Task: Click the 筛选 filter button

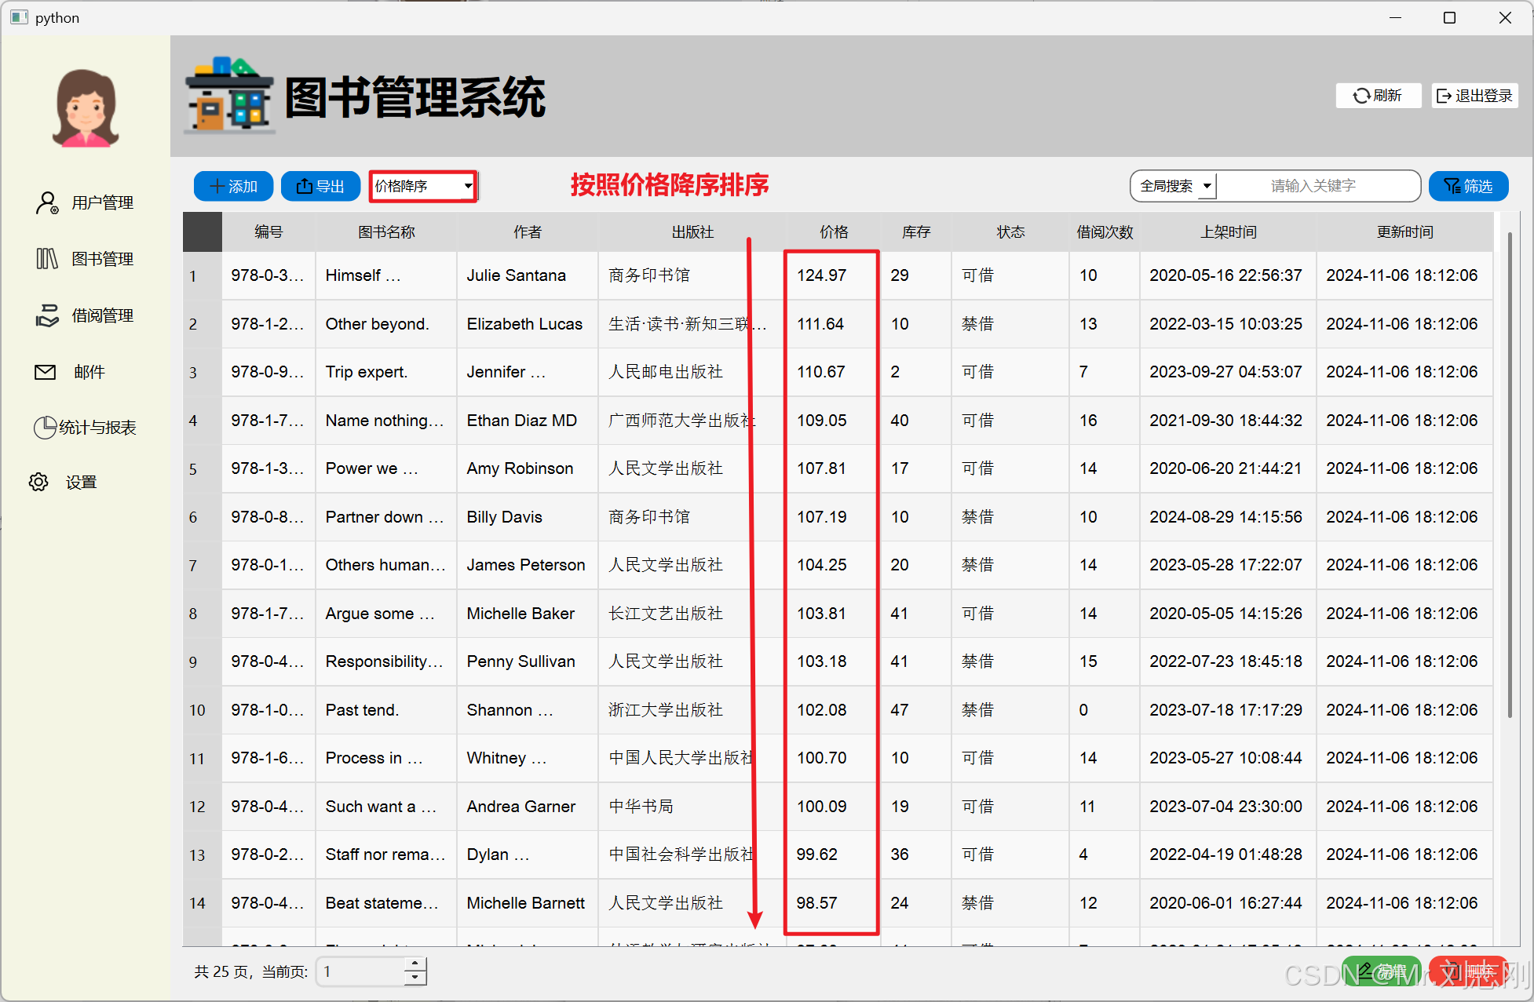Action: click(x=1468, y=186)
